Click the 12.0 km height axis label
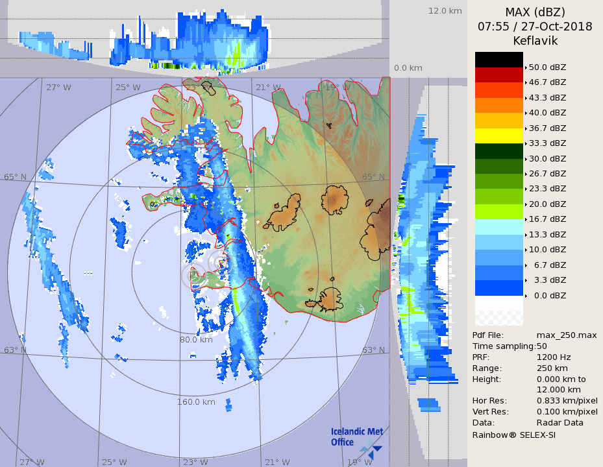 pyautogui.click(x=445, y=10)
